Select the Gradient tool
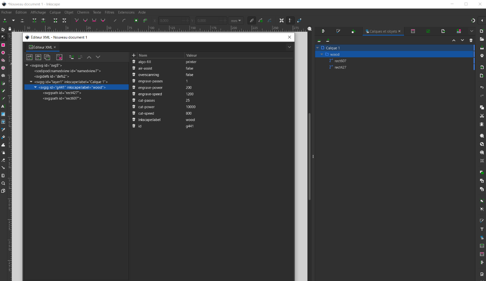The height and width of the screenshot is (281, 486). 3,114
